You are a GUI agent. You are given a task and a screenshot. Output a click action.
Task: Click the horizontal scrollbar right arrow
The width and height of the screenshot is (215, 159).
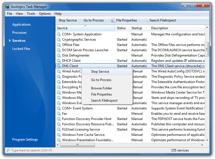tap(202, 145)
